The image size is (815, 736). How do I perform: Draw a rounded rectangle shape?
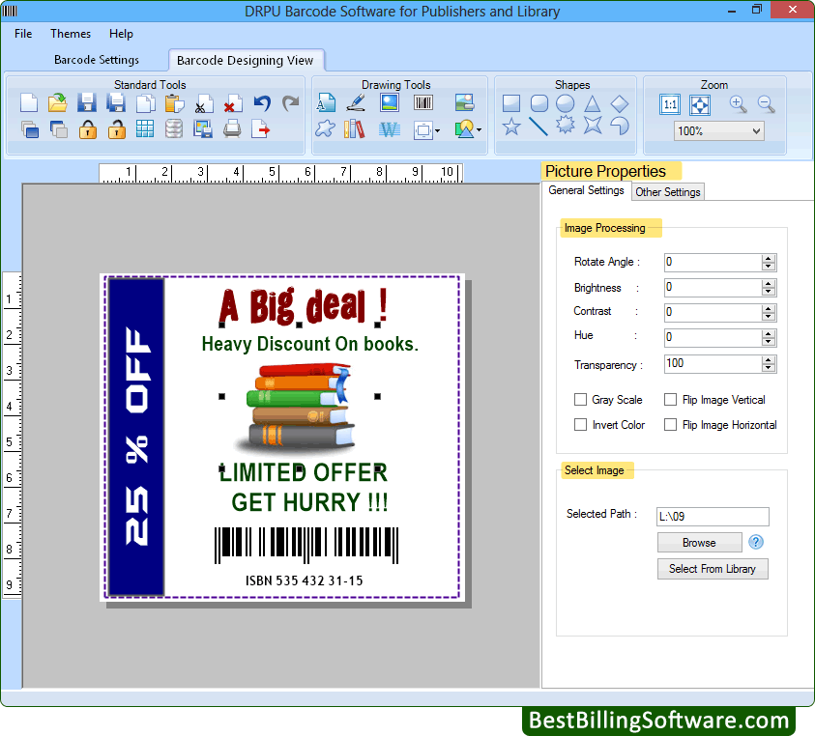click(539, 103)
